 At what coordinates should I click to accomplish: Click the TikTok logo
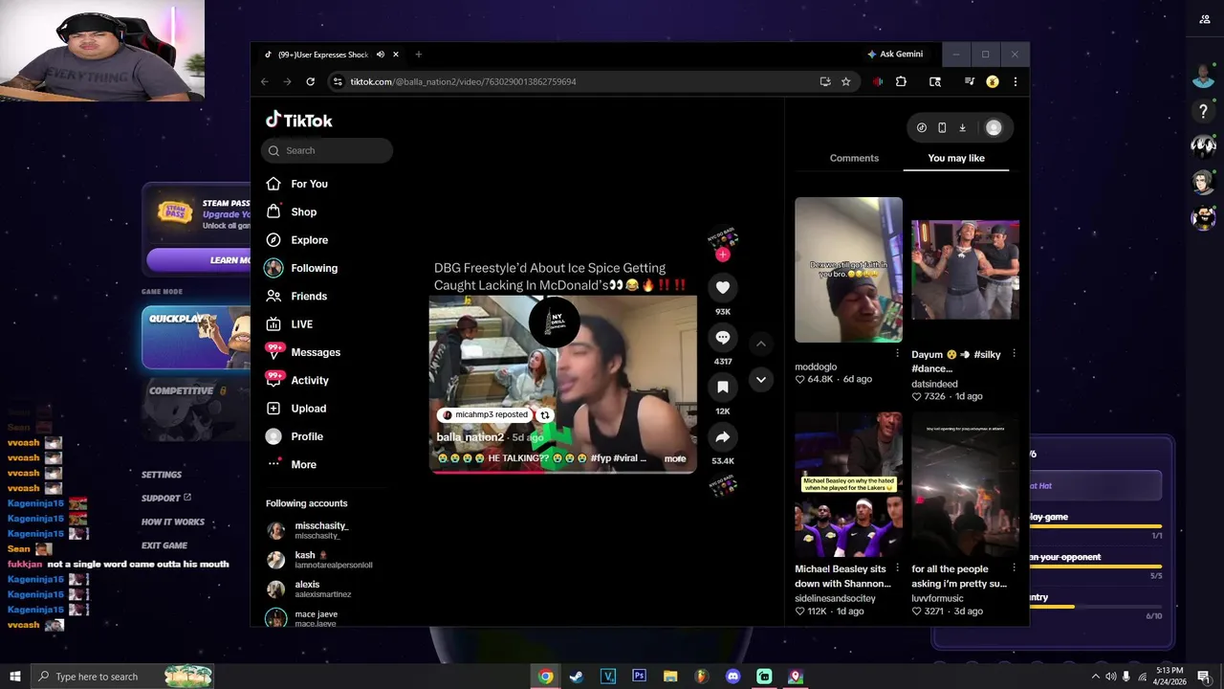[x=299, y=121]
